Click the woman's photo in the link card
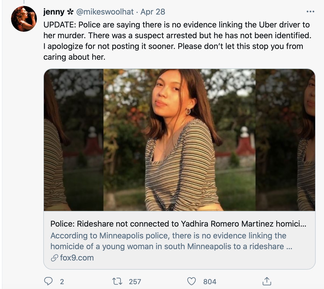 [179, 140]
